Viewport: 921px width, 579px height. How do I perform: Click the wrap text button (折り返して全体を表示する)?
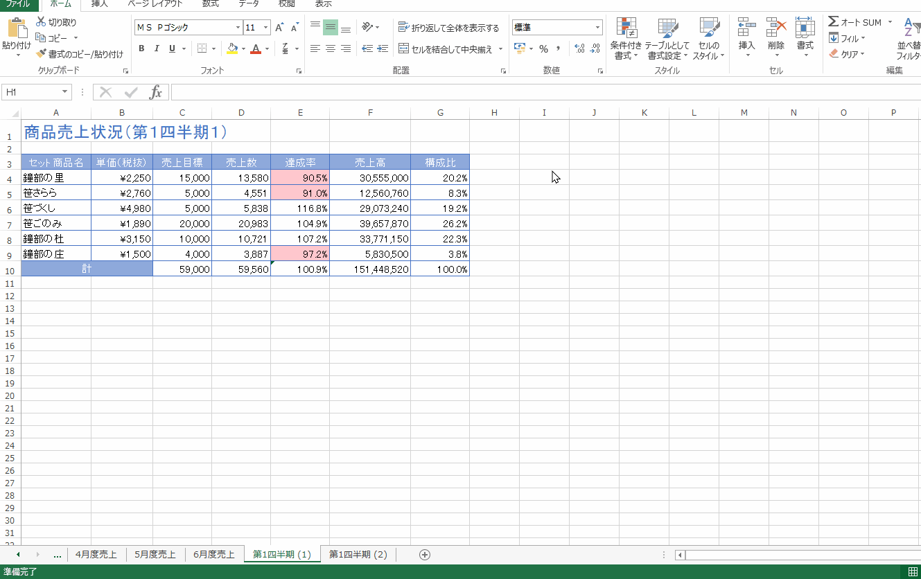pos(448,28)
